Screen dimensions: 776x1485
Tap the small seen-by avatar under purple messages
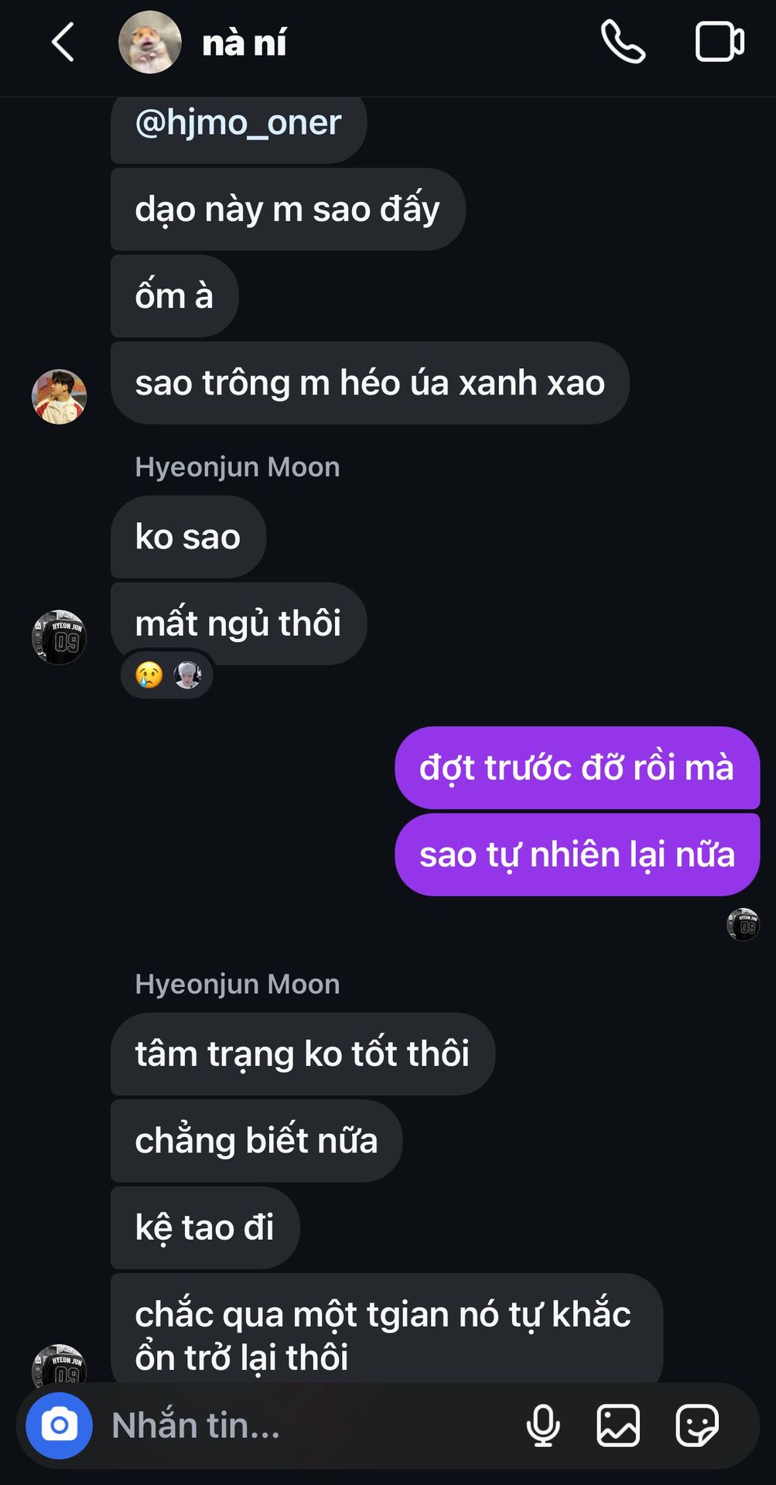point(744,924)
